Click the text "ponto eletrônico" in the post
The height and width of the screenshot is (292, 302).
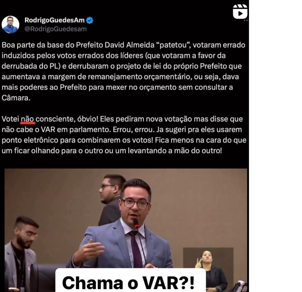tap(30, 140)
